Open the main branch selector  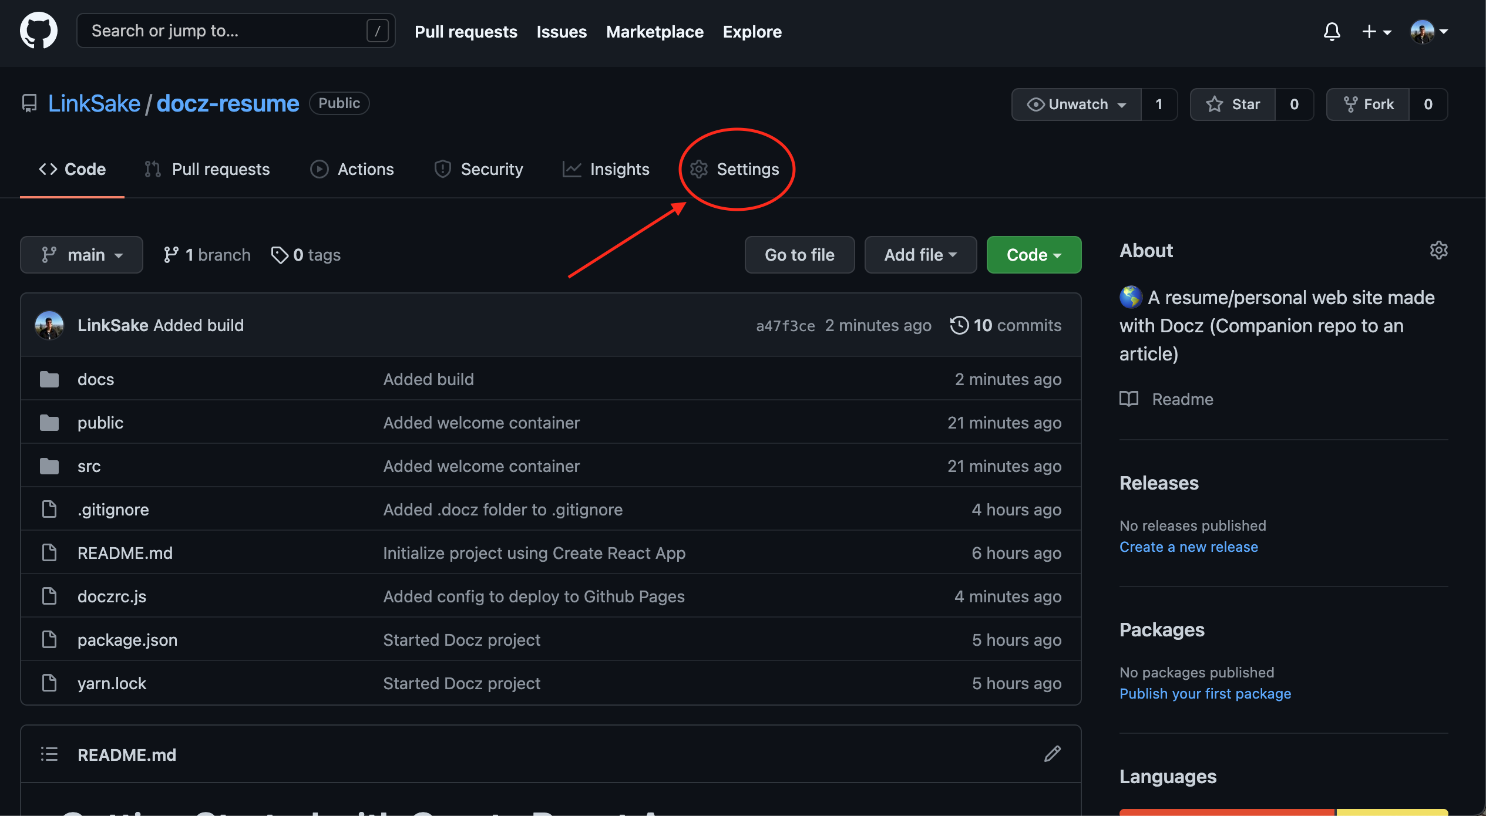coord(82,255)
